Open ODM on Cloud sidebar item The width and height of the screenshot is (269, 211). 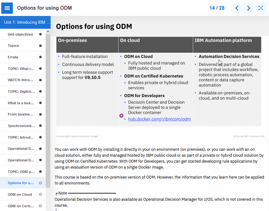pos(22,194)
